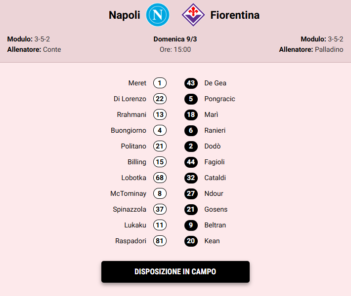The image size is (351, 296).
Task: Click the Domenica 9/3 match date
Action: tap(175, 39)
